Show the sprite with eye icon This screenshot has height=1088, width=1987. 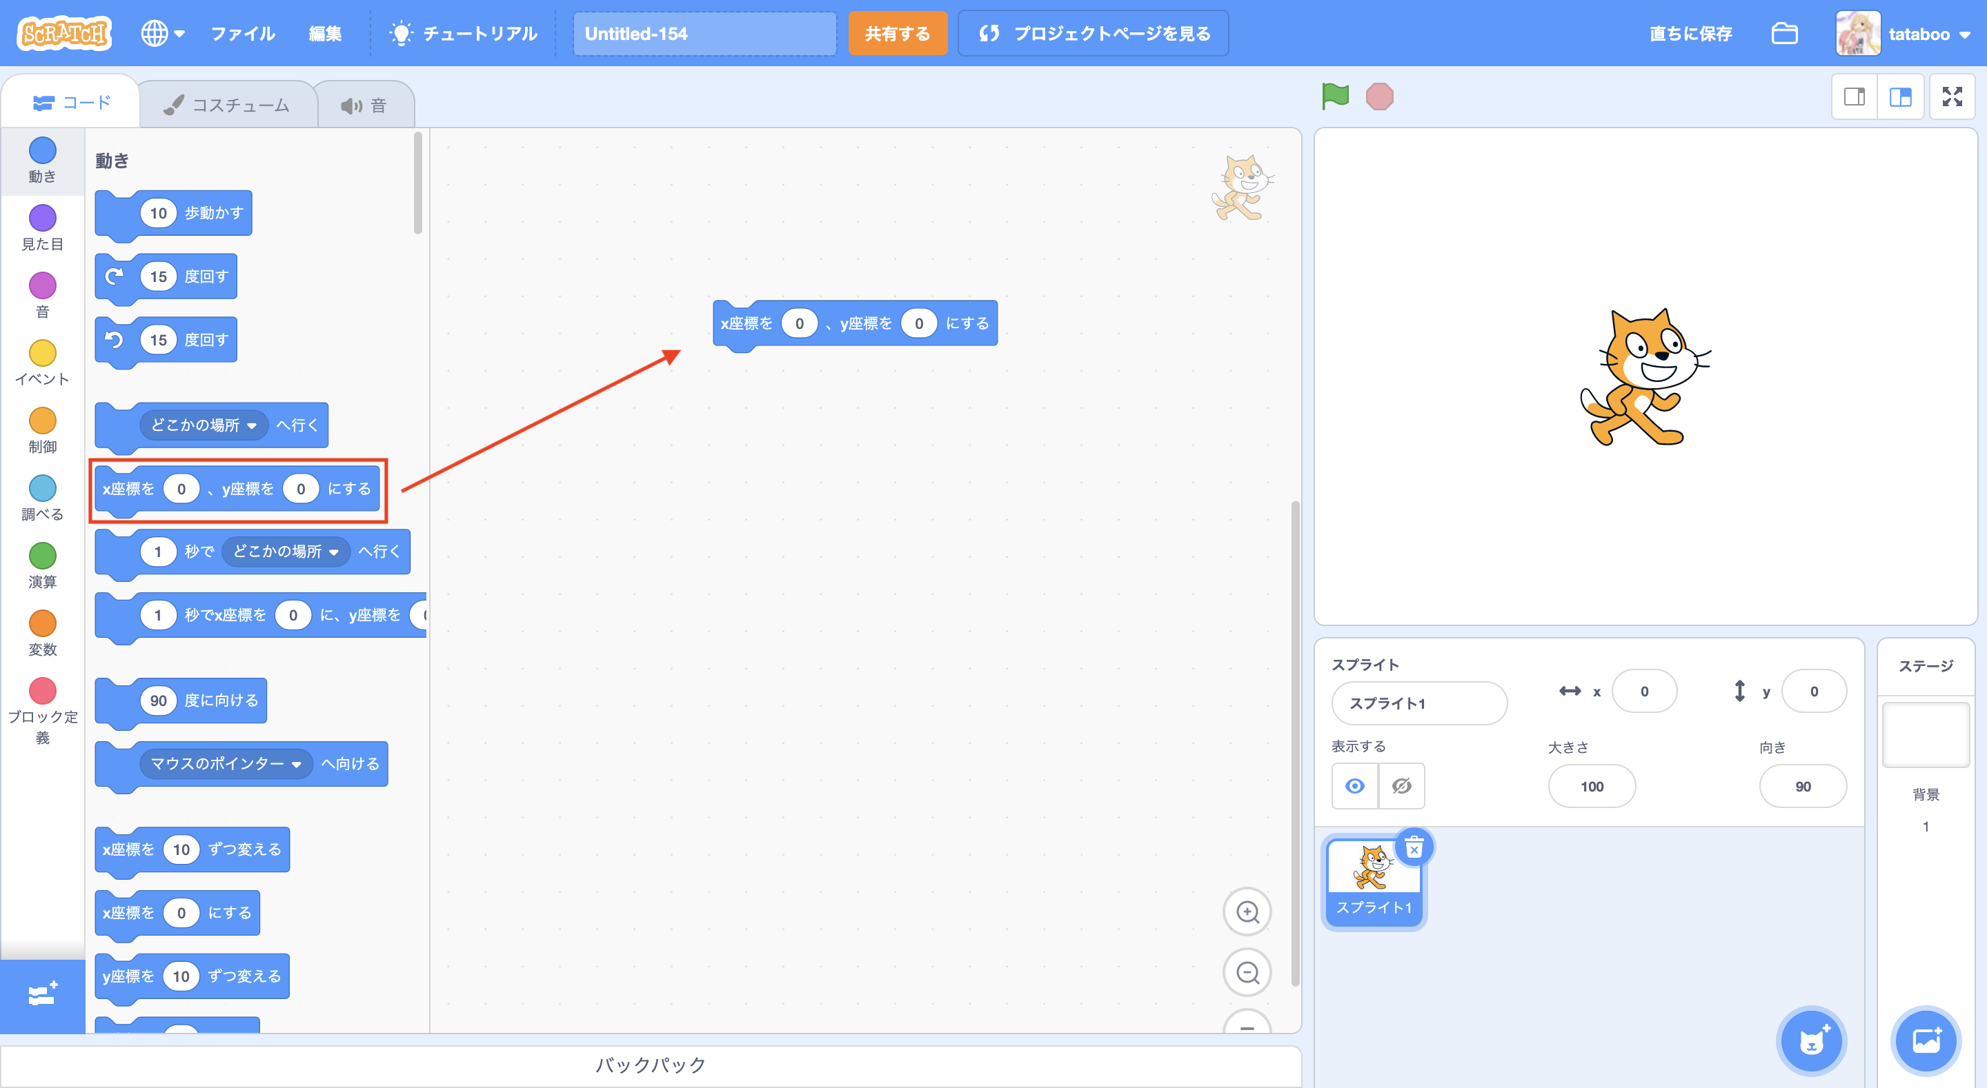pos(1354,786)
